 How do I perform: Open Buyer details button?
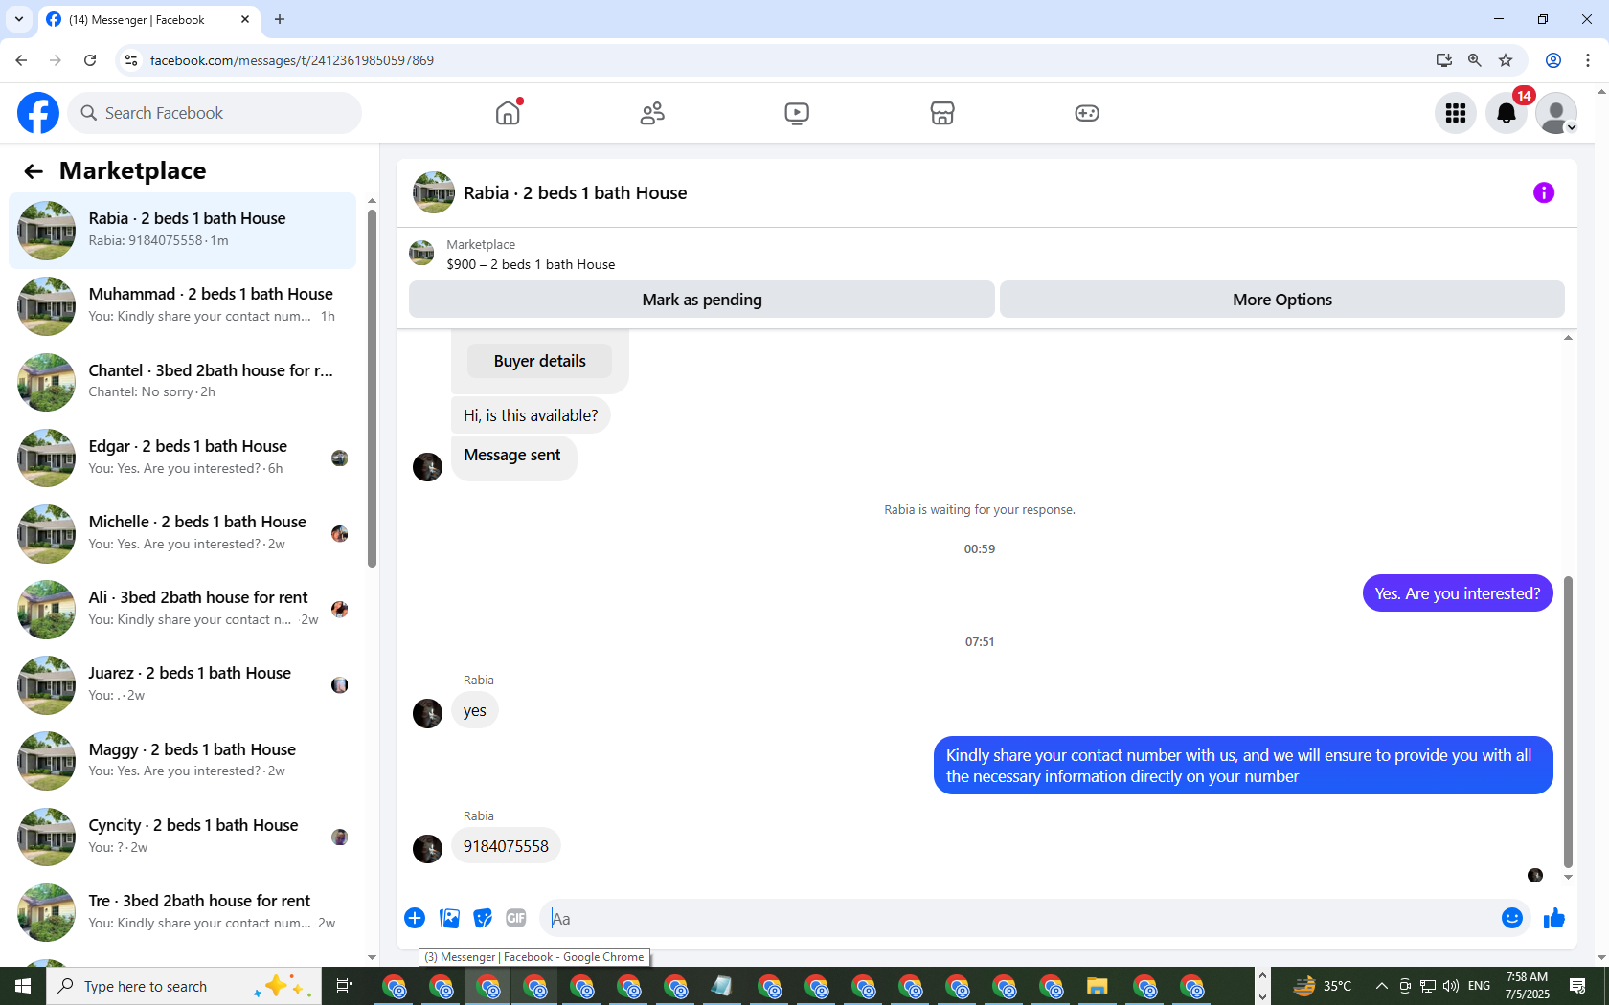coord(540,361)
